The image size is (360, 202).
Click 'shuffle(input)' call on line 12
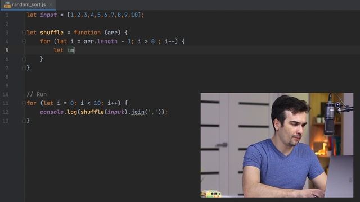(x=104, y=112)
